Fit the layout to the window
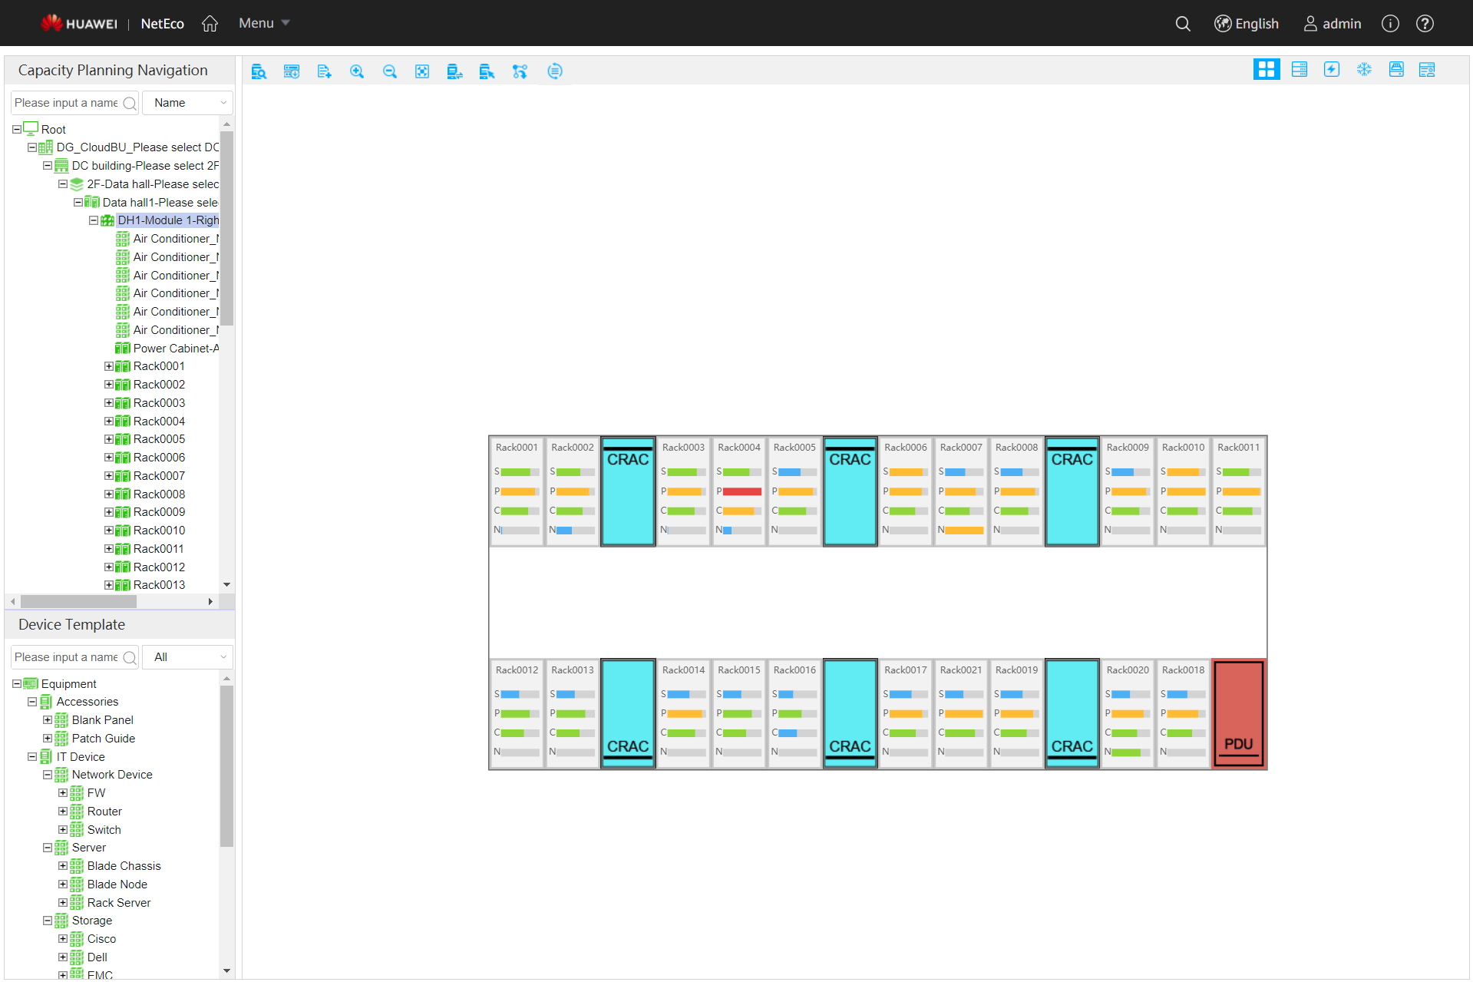Screen dimensions: 1473x982 tap(422, 71)
